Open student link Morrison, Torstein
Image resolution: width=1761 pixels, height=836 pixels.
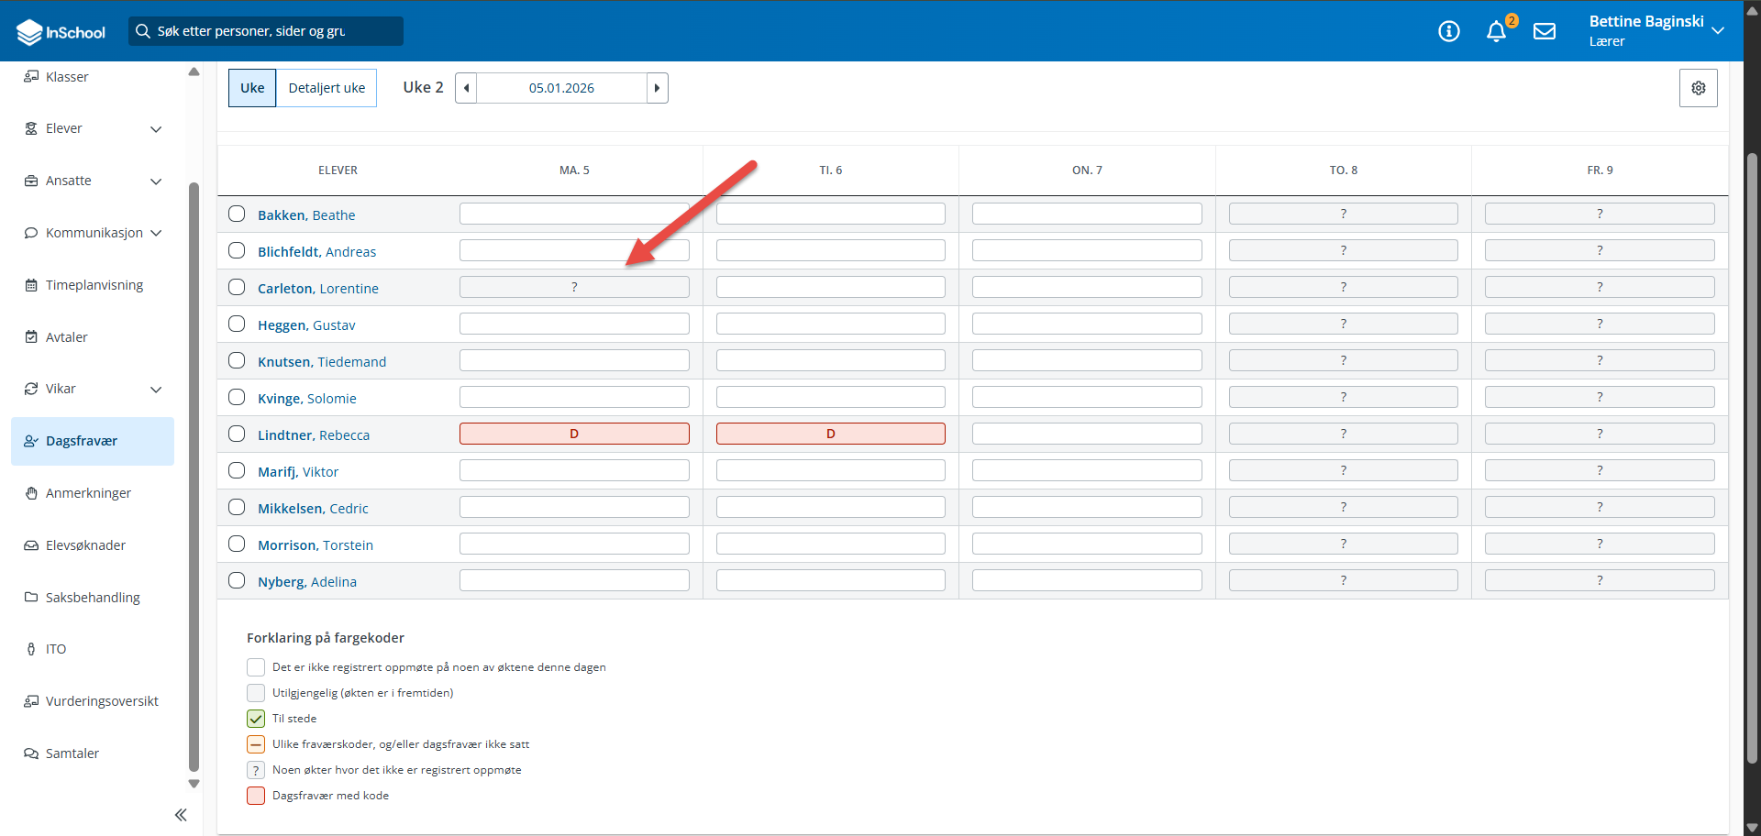(316, 545)
